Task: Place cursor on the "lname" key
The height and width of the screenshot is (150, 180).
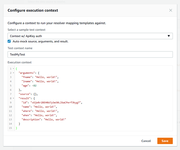Action: pos(26,82)
